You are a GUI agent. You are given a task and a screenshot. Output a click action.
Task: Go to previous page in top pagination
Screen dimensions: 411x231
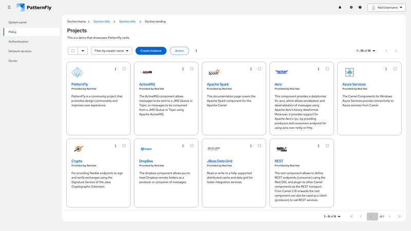(x=386, y=51)
